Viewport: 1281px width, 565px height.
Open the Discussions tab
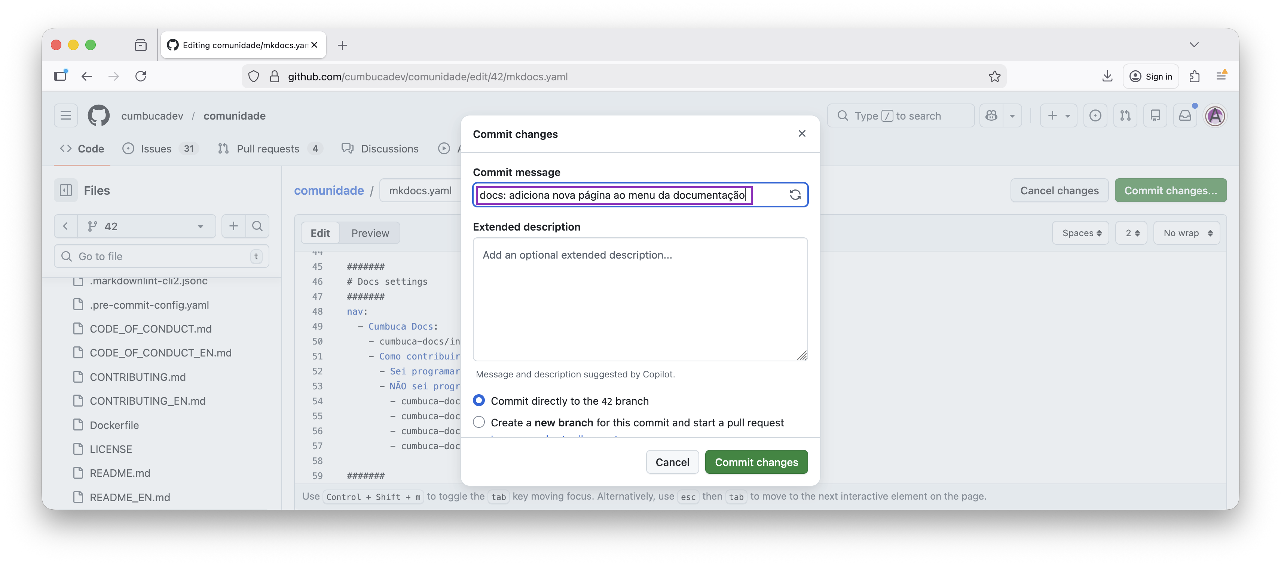click(x=380, y=148)
